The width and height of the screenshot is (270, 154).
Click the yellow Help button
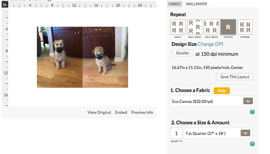coord(222,91)
